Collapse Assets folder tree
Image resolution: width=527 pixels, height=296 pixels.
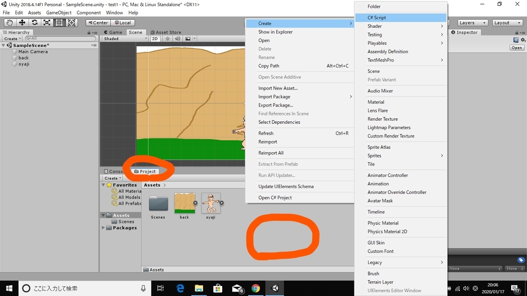pyautogui.click(x=104, y=215)
